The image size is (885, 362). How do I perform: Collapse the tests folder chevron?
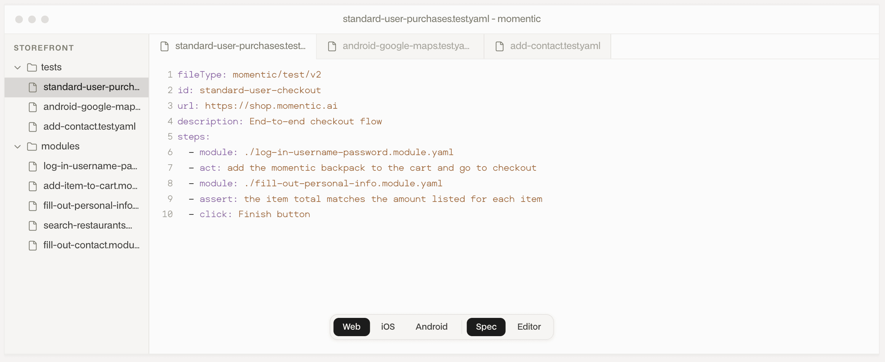(18, 67)
